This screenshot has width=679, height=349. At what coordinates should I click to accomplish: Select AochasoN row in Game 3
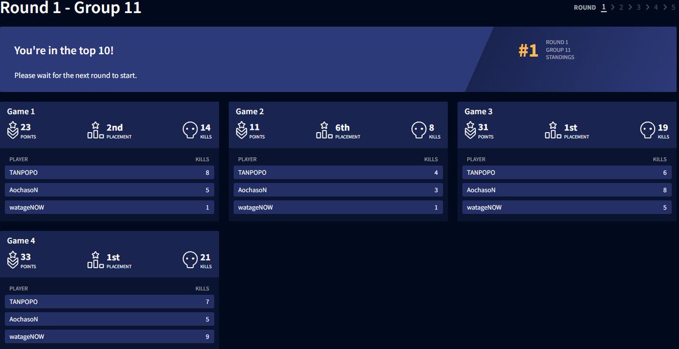point(567,190)
